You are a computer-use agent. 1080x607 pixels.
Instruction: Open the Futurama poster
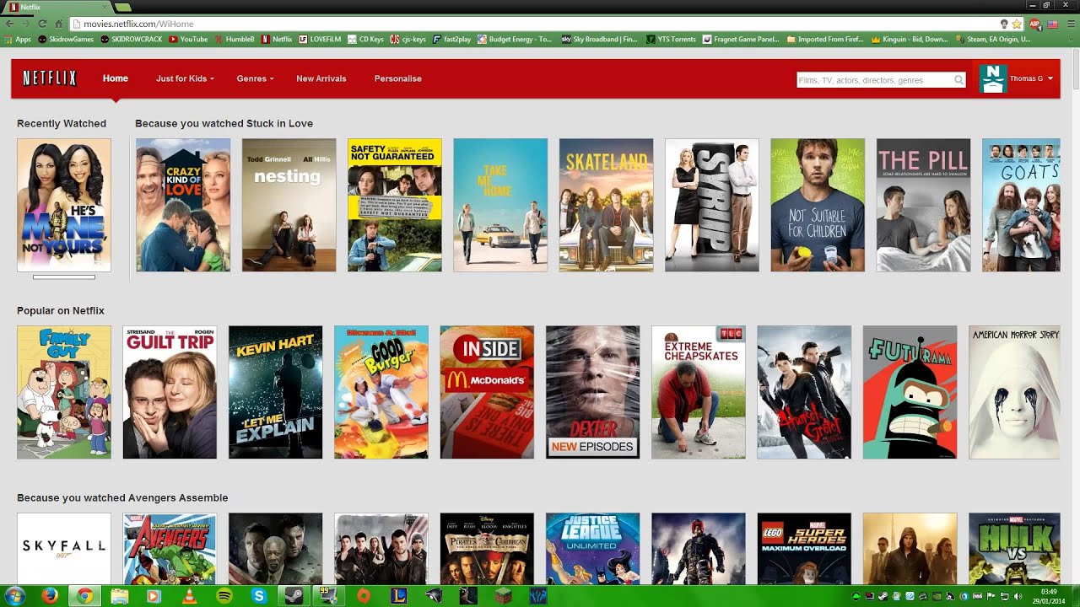[x=910, y=392]
